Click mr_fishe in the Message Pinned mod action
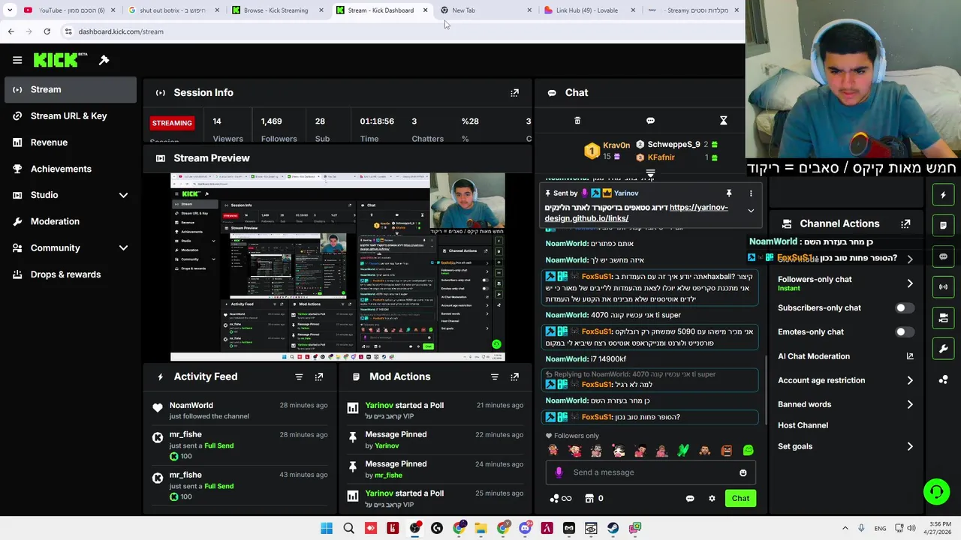The image size is (961, 540). [388, 475]
